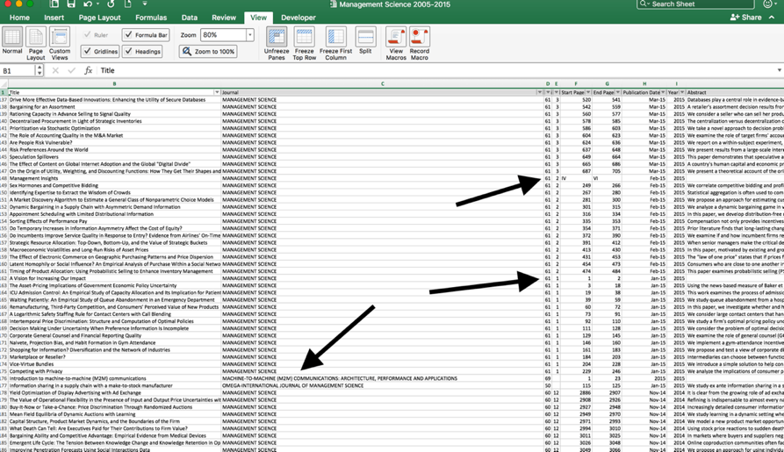Screen dimensions: 784x452
Task: Toggle the Gridlines checkbox
Action: click(88, 51)
